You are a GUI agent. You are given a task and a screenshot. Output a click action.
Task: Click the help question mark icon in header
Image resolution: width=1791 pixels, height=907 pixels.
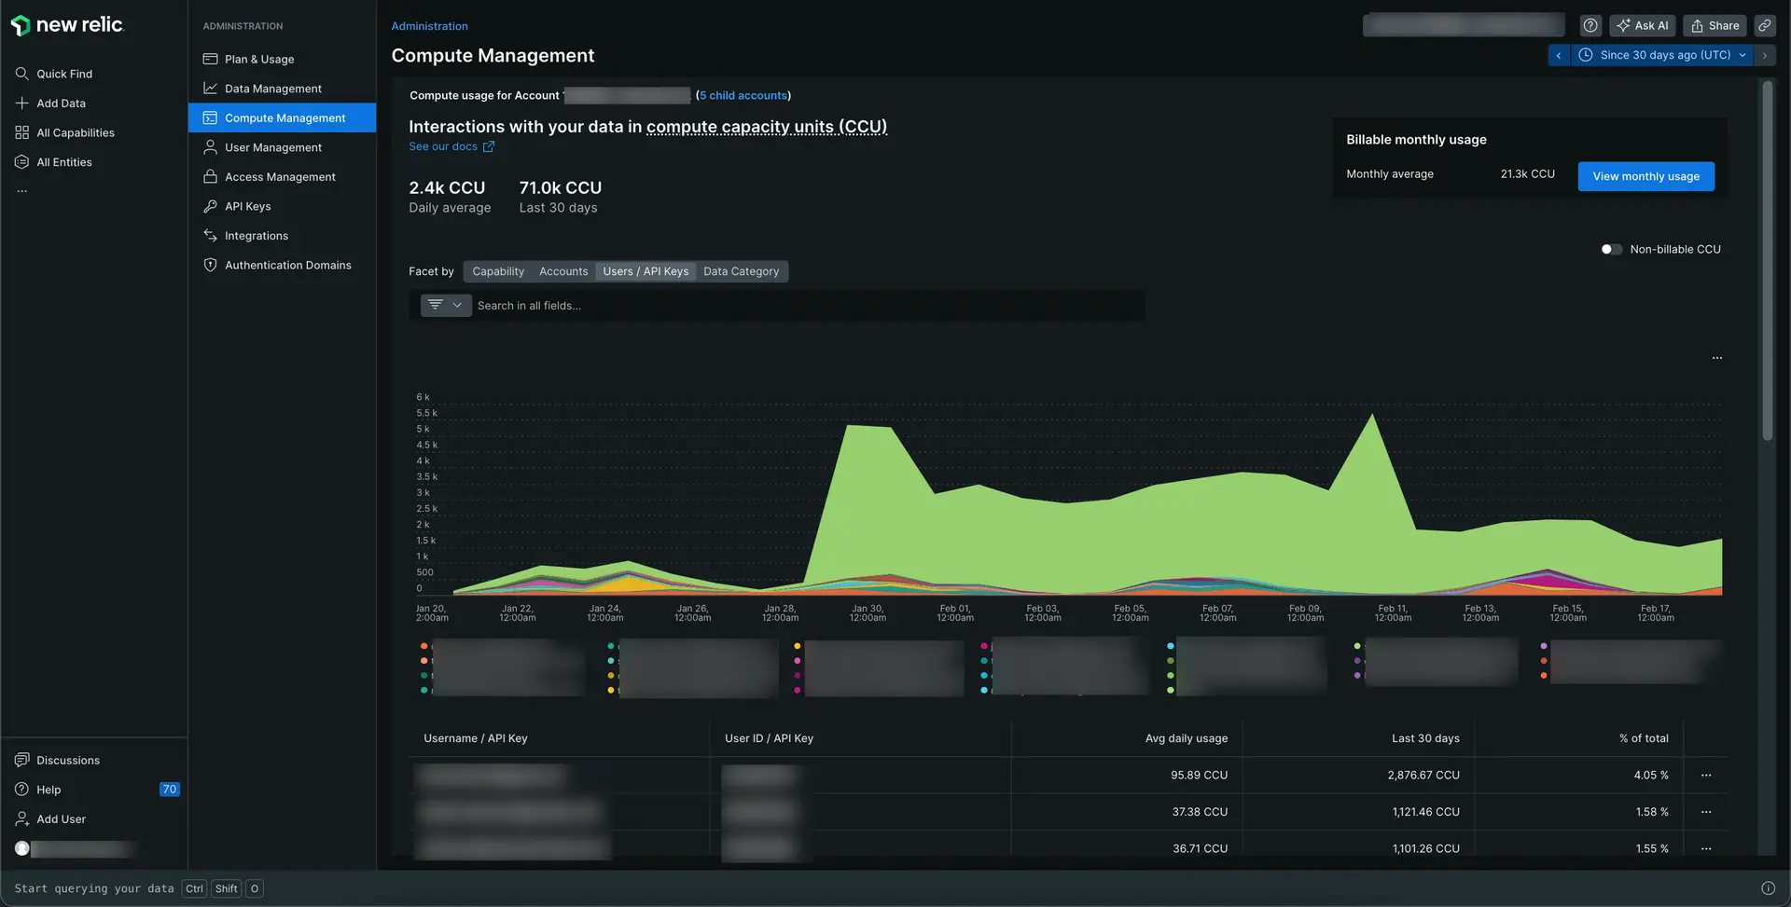pyautogui.click(x=1590, y=25)
